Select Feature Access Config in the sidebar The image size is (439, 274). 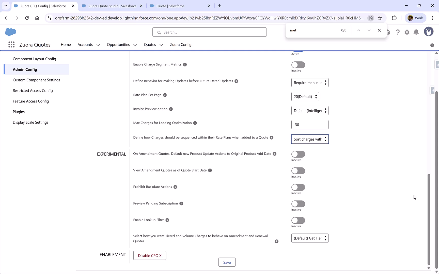(31, 101)
